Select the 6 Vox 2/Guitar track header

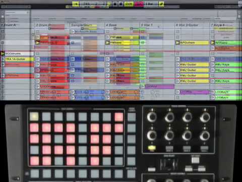pos(192,25)
